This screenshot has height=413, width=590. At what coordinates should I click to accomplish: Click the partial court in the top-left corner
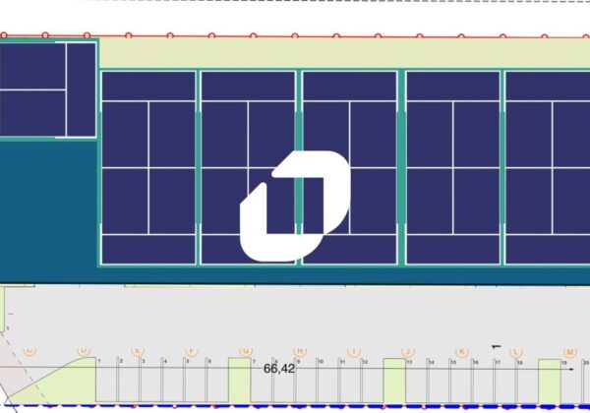click(x=47, y=88)
